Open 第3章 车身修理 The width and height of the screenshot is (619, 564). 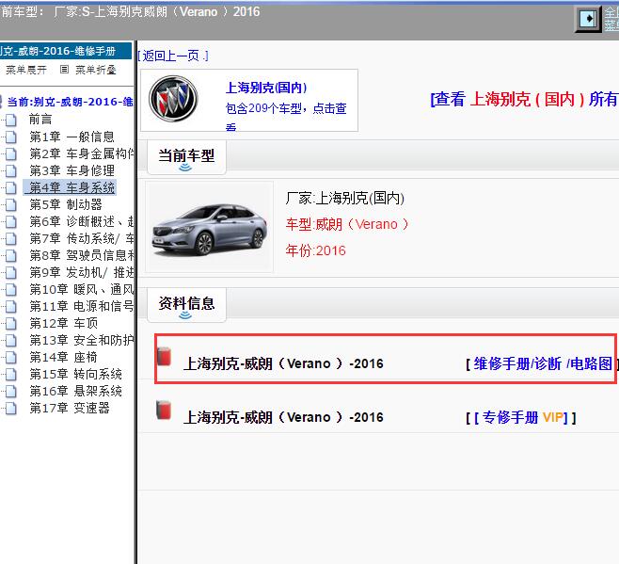click(71, 170)
